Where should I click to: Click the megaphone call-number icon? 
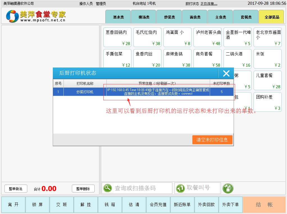(180, 188)
